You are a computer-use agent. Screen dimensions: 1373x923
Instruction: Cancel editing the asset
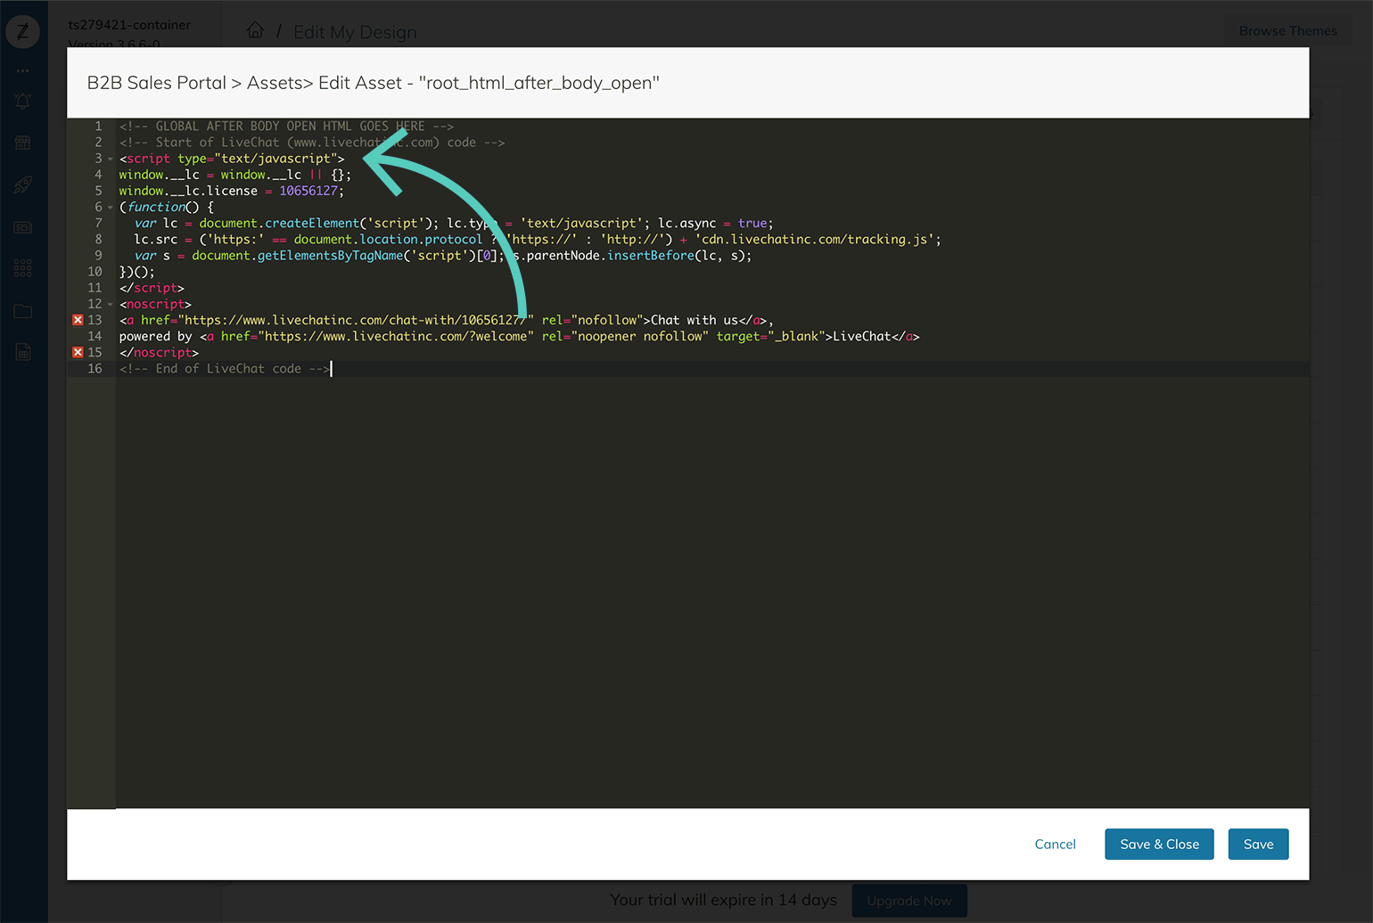pos(1055,844)
